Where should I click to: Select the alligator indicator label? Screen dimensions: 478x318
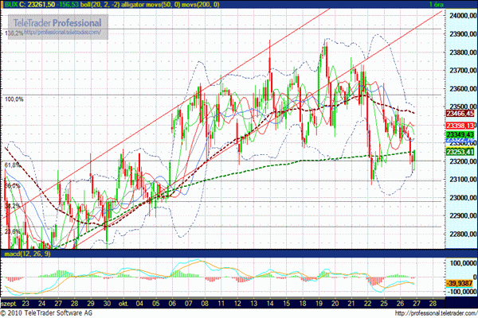tap(147, 5)
